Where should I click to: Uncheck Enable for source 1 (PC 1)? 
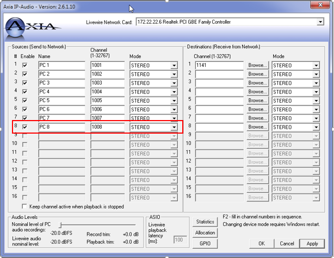(x=25, y=65)
